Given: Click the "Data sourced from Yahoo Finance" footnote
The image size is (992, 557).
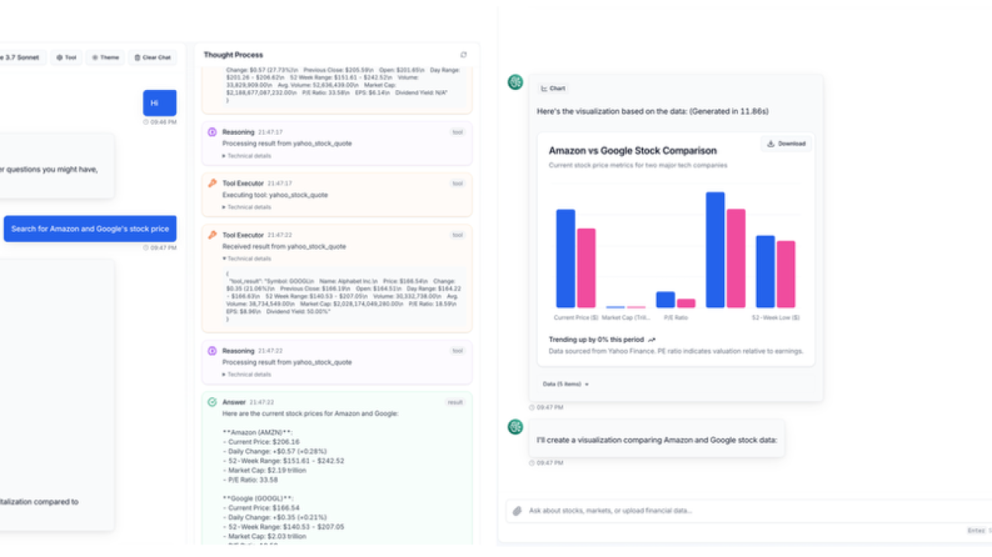Looking at the screenshot, I should click(x=676, y=351).
